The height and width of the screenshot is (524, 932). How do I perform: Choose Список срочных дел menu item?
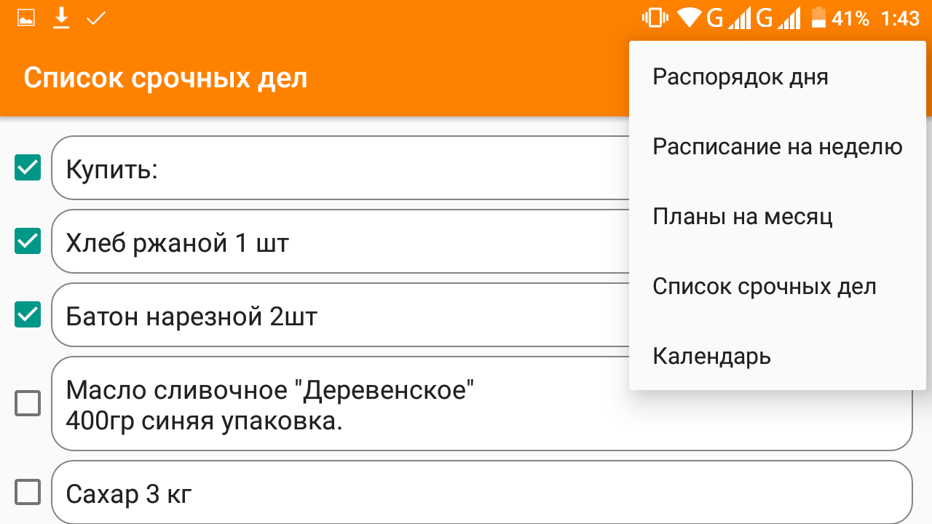[x=764, y=286]
